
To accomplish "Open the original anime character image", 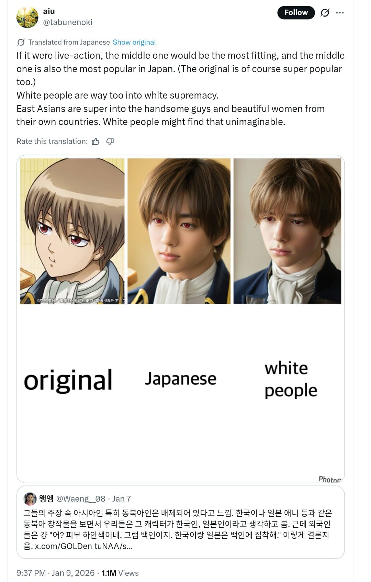I will [x=72, y=231].
